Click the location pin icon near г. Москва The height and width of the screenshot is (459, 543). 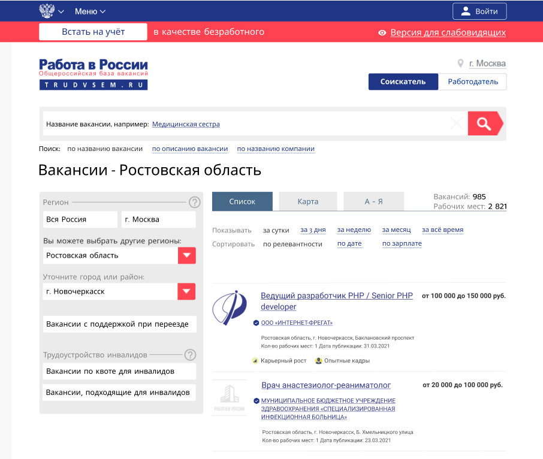click(x=459, y=62)
